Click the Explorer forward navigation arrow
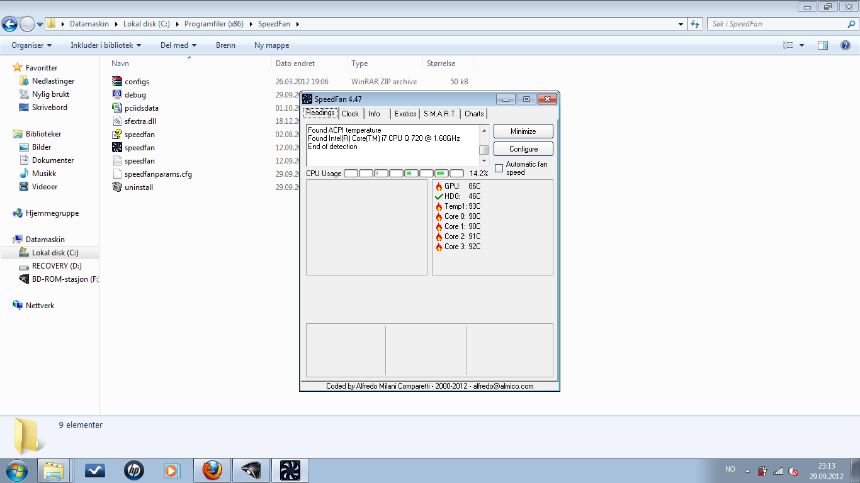This screenshot has width=860, height=483. click(x=27, y=25)
